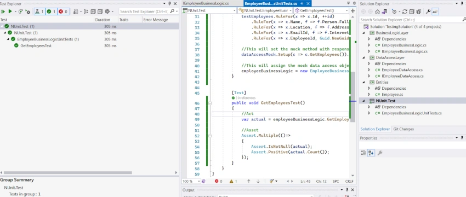The width and height of the screenshot is (466, 197).
Task: Toggle the total tests flask filter
Action: pos(39,11)
